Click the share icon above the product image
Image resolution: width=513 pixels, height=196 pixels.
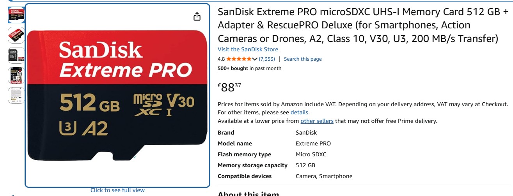[x=197, y=16]
